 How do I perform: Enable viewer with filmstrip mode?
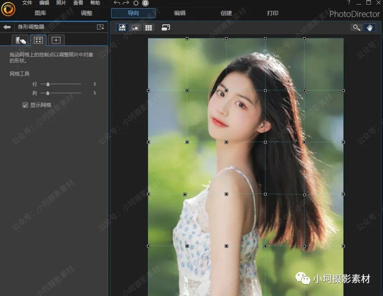pyautogui.click(x=122, y=27)
